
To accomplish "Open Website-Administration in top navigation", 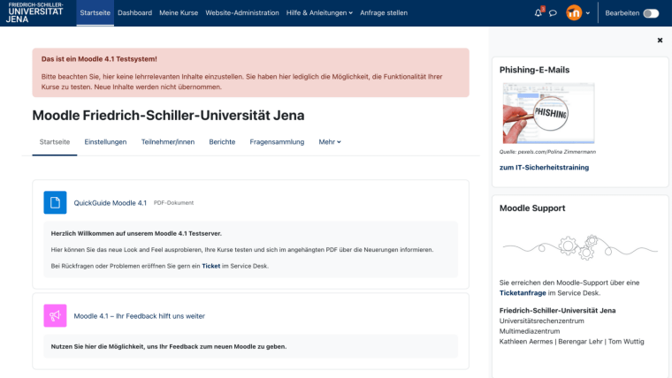I will coord(242,13).
